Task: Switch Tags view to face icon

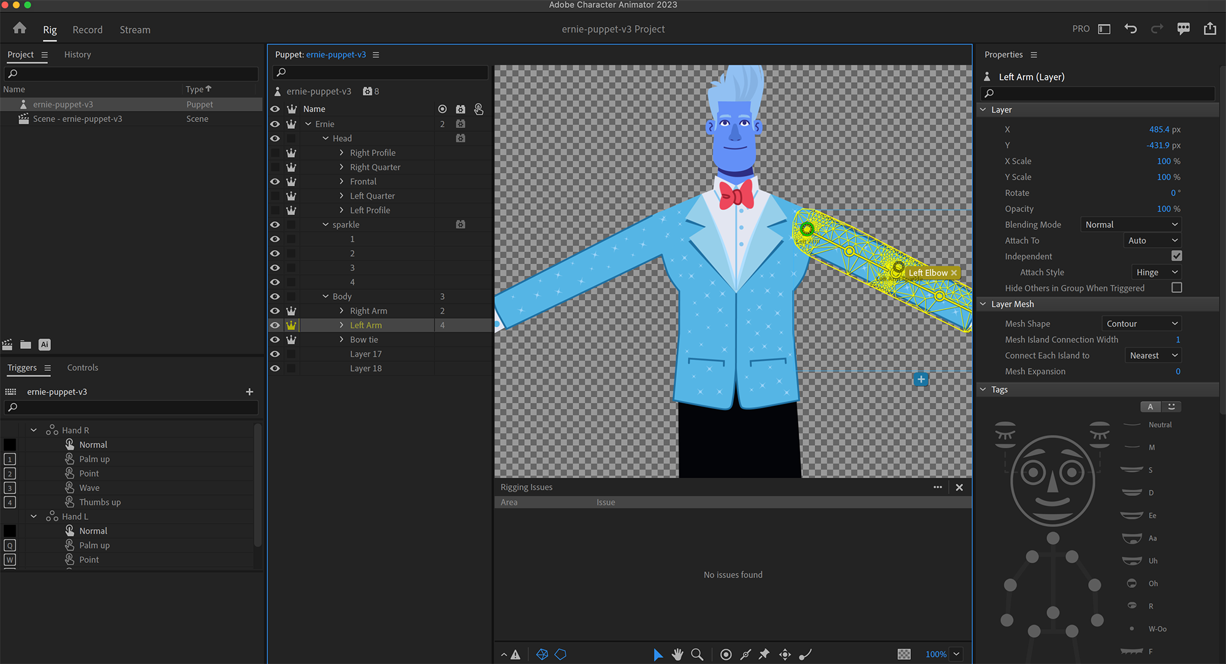Action: tap(1171, 406)
